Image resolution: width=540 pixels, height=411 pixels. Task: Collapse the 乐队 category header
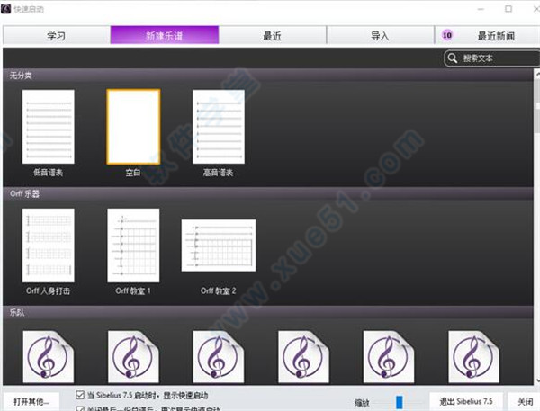click(17, 310)
